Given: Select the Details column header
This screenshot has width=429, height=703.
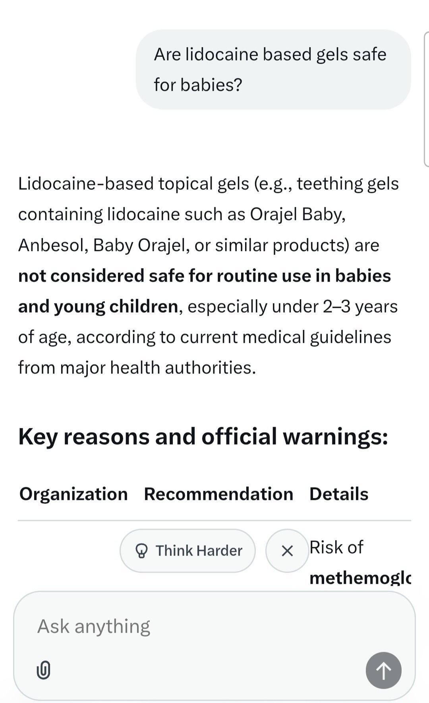Looking at the screenshot, I should [x=339, y=494].
